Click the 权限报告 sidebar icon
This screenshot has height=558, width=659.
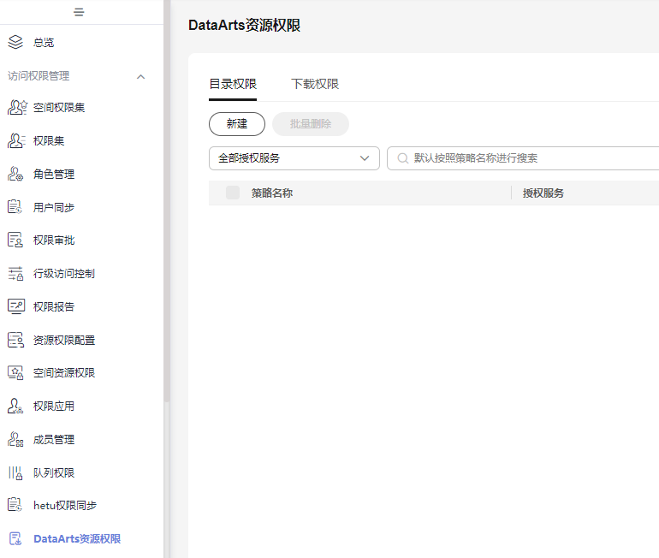pyautogui.click(x=16, y=306)
